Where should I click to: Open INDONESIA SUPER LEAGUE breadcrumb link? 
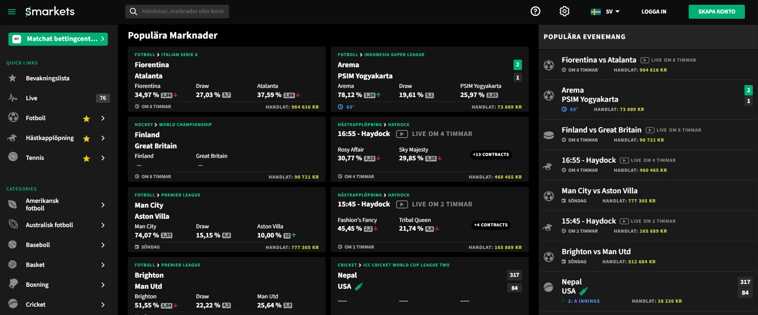[394, 55]
